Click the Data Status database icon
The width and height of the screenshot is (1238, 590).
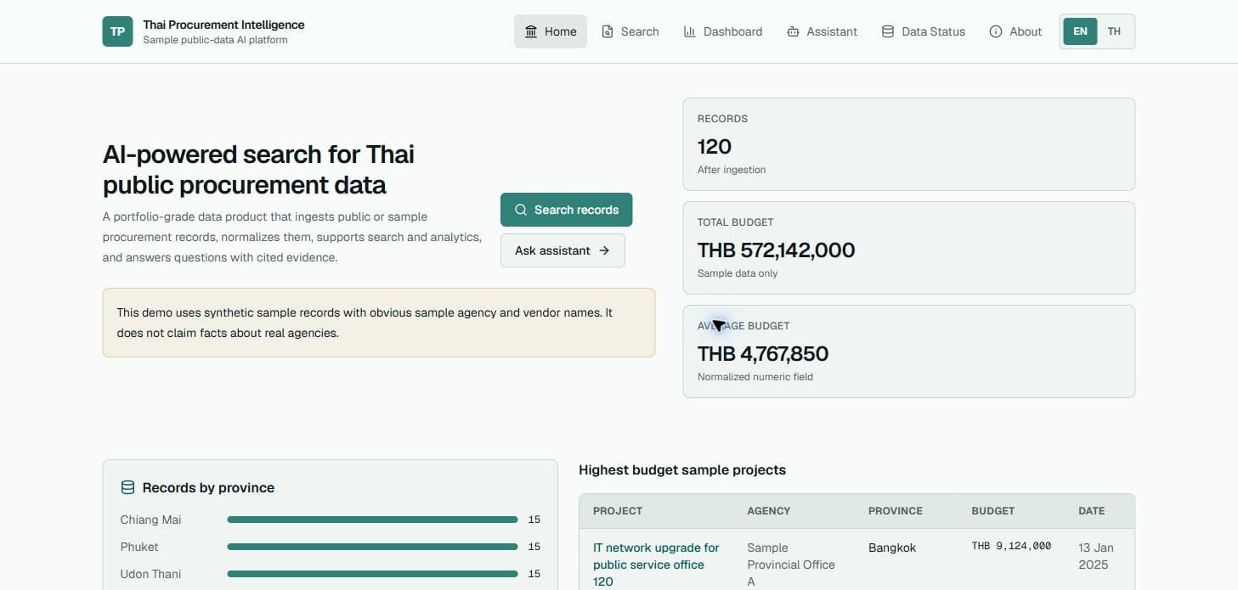click(x=888, y=31)
